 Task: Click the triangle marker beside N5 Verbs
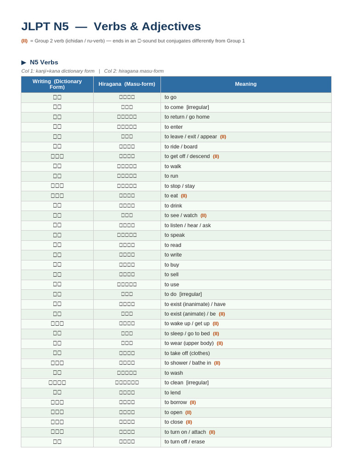24,63
